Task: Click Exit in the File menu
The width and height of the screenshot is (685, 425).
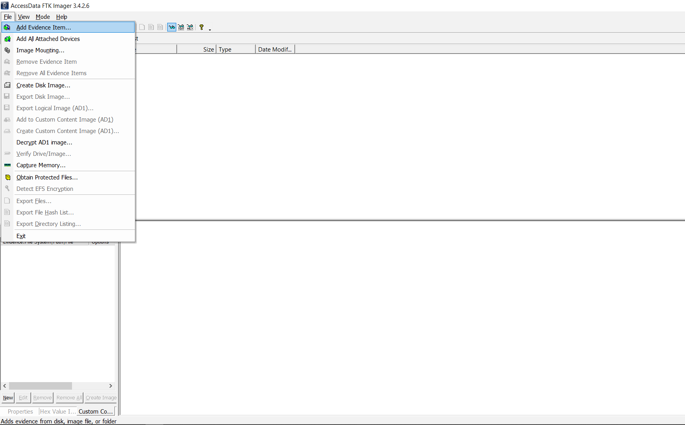Action: pos(68,236)
